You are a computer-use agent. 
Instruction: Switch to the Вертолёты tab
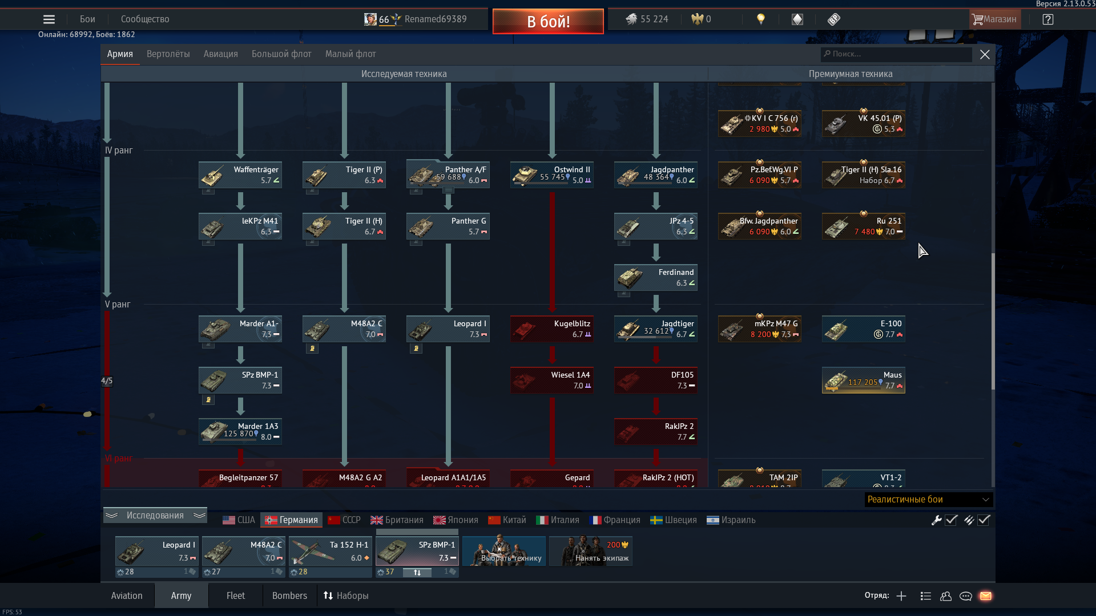(x=168, y=54)
